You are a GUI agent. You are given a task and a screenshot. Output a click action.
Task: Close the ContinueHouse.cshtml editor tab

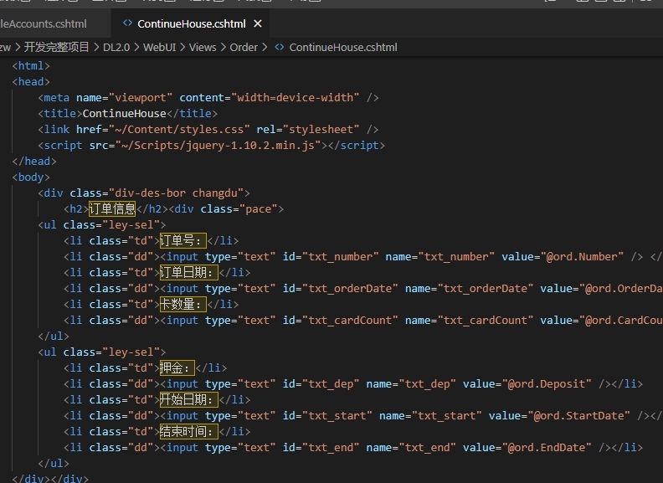pos(257,24)
